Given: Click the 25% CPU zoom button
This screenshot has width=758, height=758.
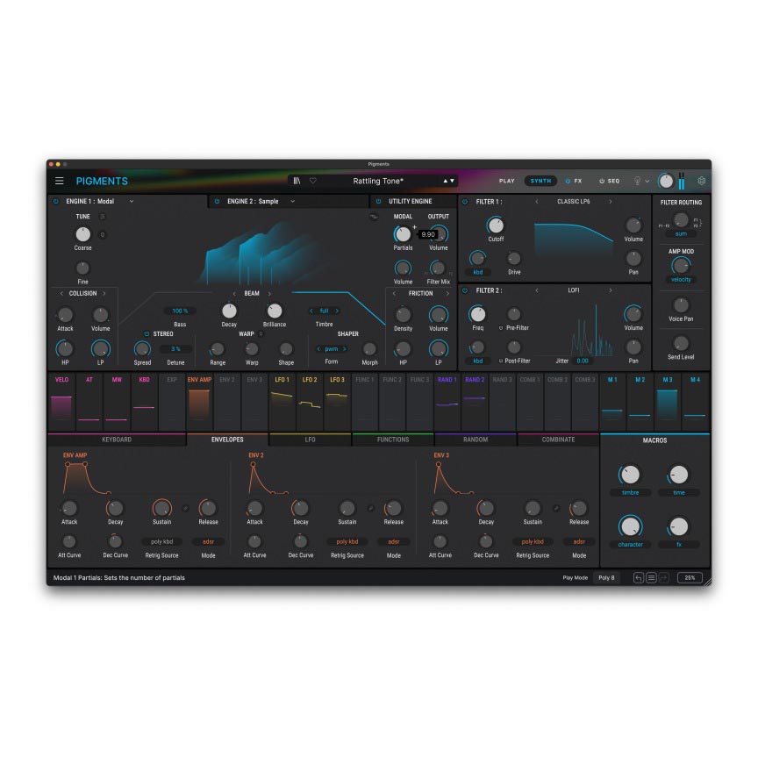Looking at the screenshot, I should tap(690, 577).
